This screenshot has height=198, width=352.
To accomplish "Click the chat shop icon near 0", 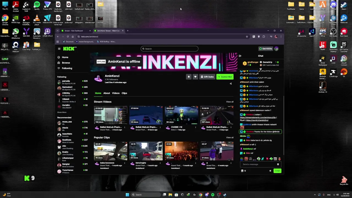I will point(242,171).
